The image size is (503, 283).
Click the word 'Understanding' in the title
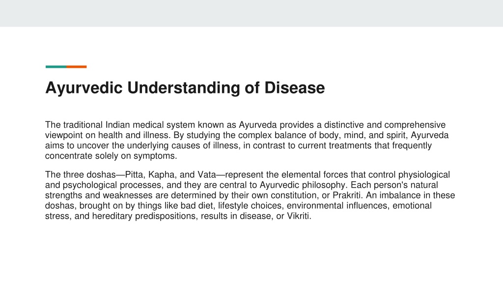pos(184,88)
